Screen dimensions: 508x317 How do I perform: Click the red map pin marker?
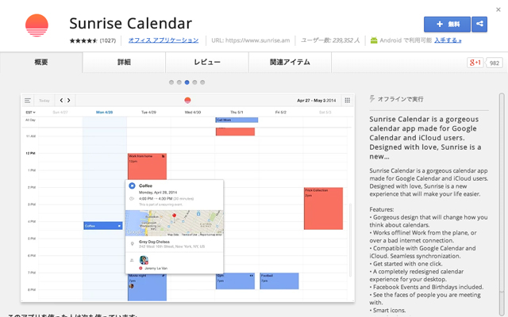[x=174, y=217]
